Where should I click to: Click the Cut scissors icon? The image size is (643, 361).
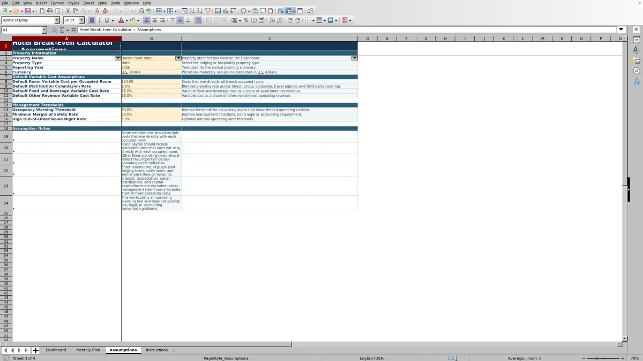pyautogui.click(x=68, y=11)
